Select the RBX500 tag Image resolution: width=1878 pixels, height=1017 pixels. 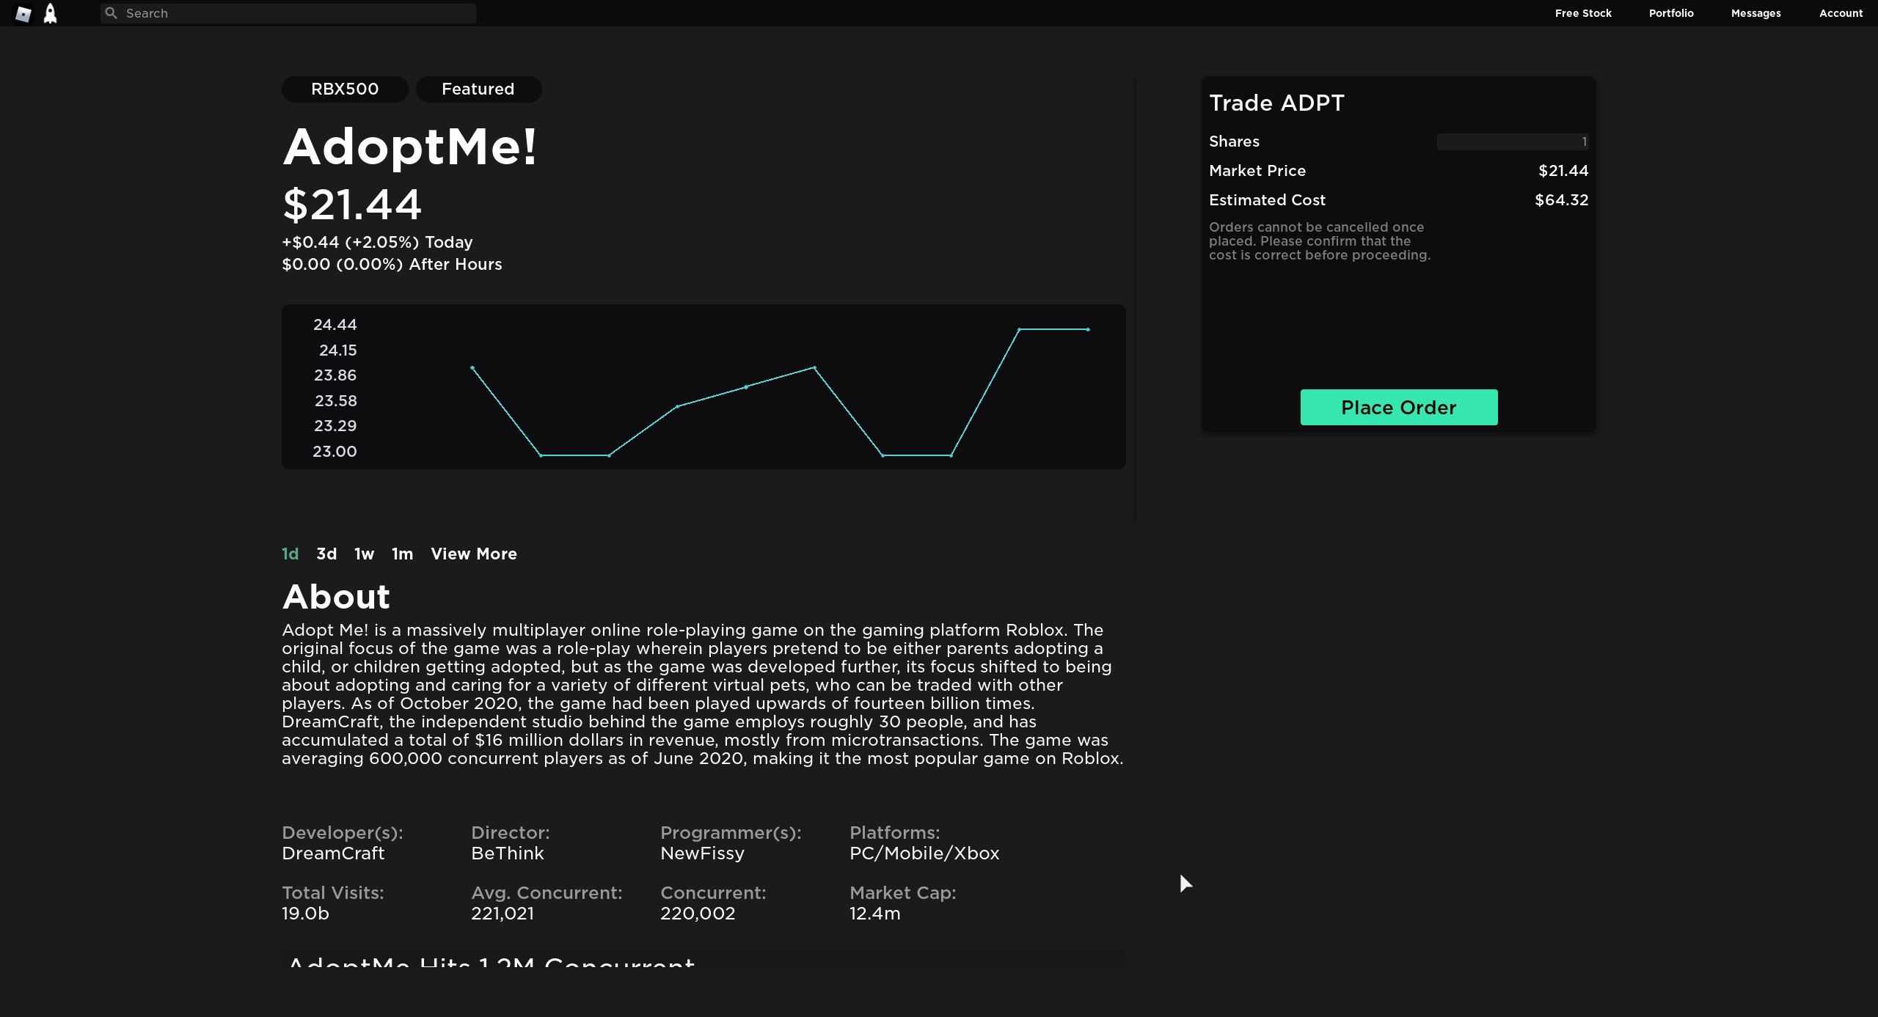point(345,89)
